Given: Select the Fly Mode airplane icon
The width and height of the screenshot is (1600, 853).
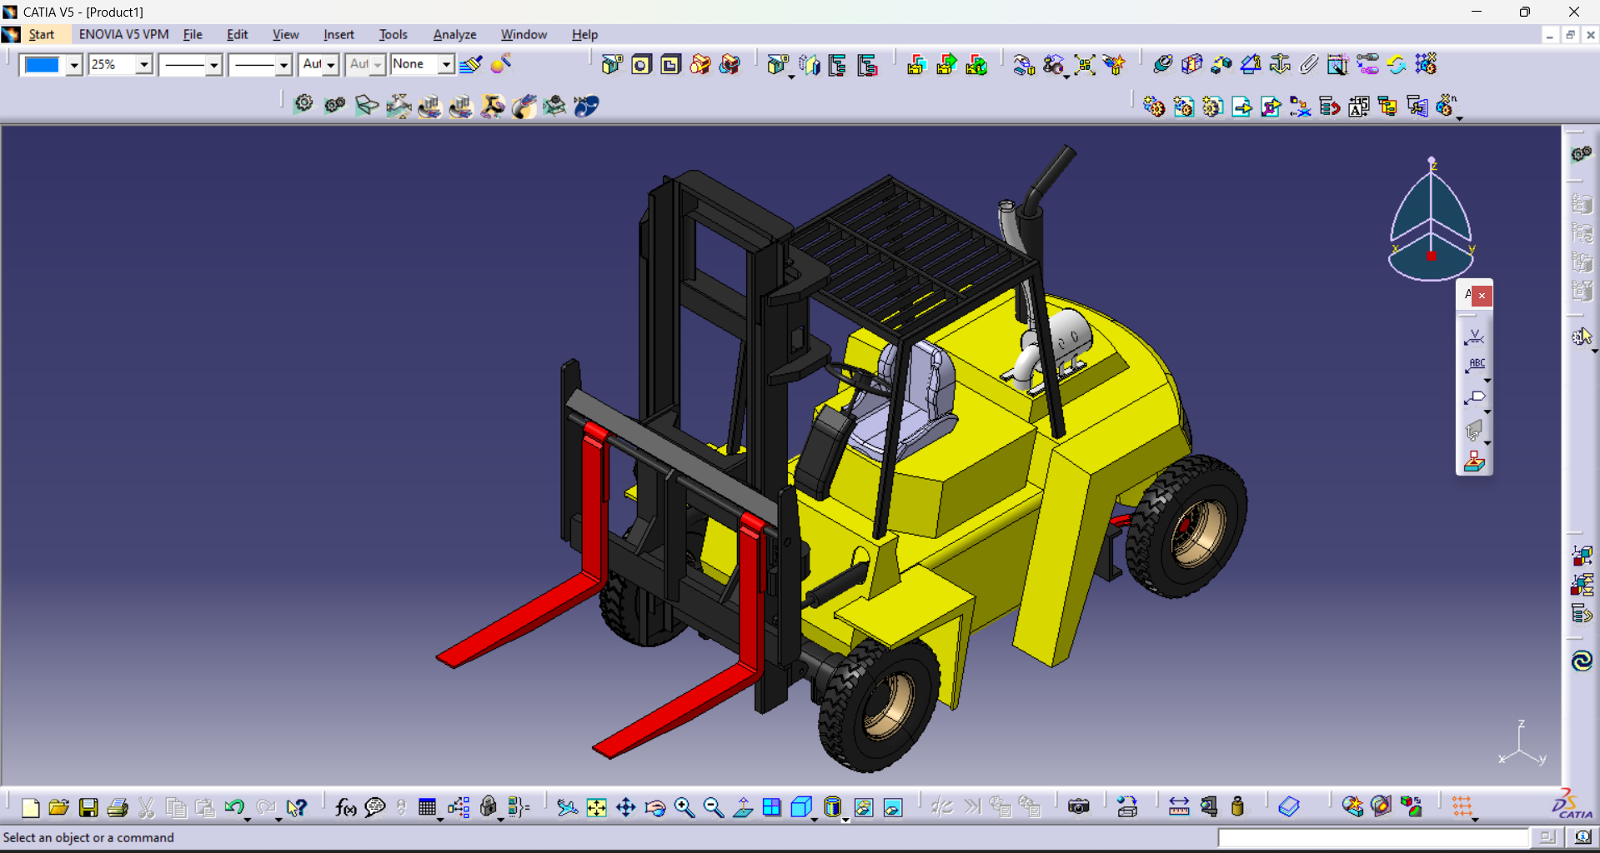Looking at the screenshot, I should [x=567, y=807].
